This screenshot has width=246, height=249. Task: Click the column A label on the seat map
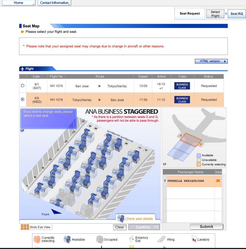[146, 150]
